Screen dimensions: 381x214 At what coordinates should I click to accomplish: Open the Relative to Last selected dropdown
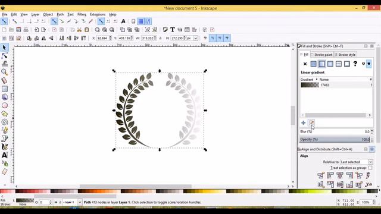pos(356,162)
